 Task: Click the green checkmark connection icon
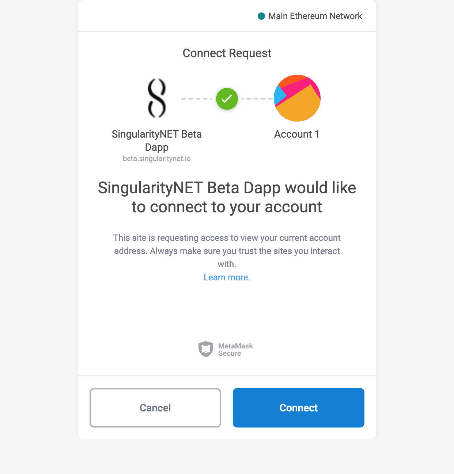(x=227, y=99)
